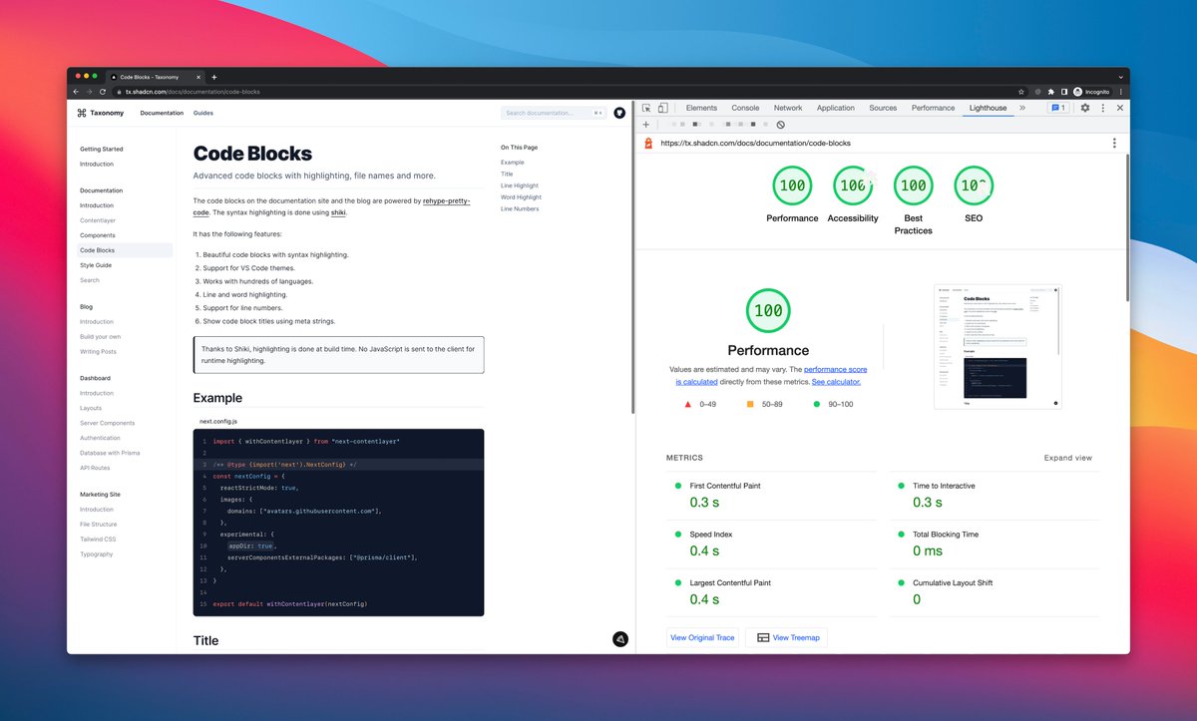Click the plus icon to run new Lighthouse audit
The image size is (1197, 721).
645,125
